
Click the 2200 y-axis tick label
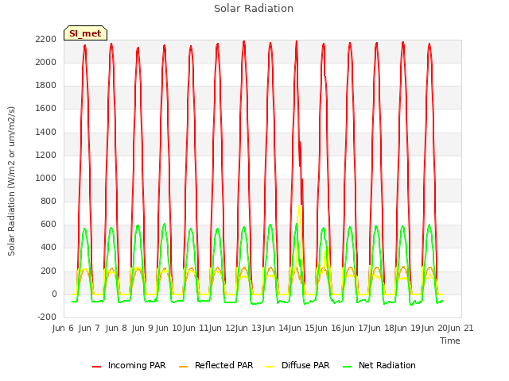[46, 39]
